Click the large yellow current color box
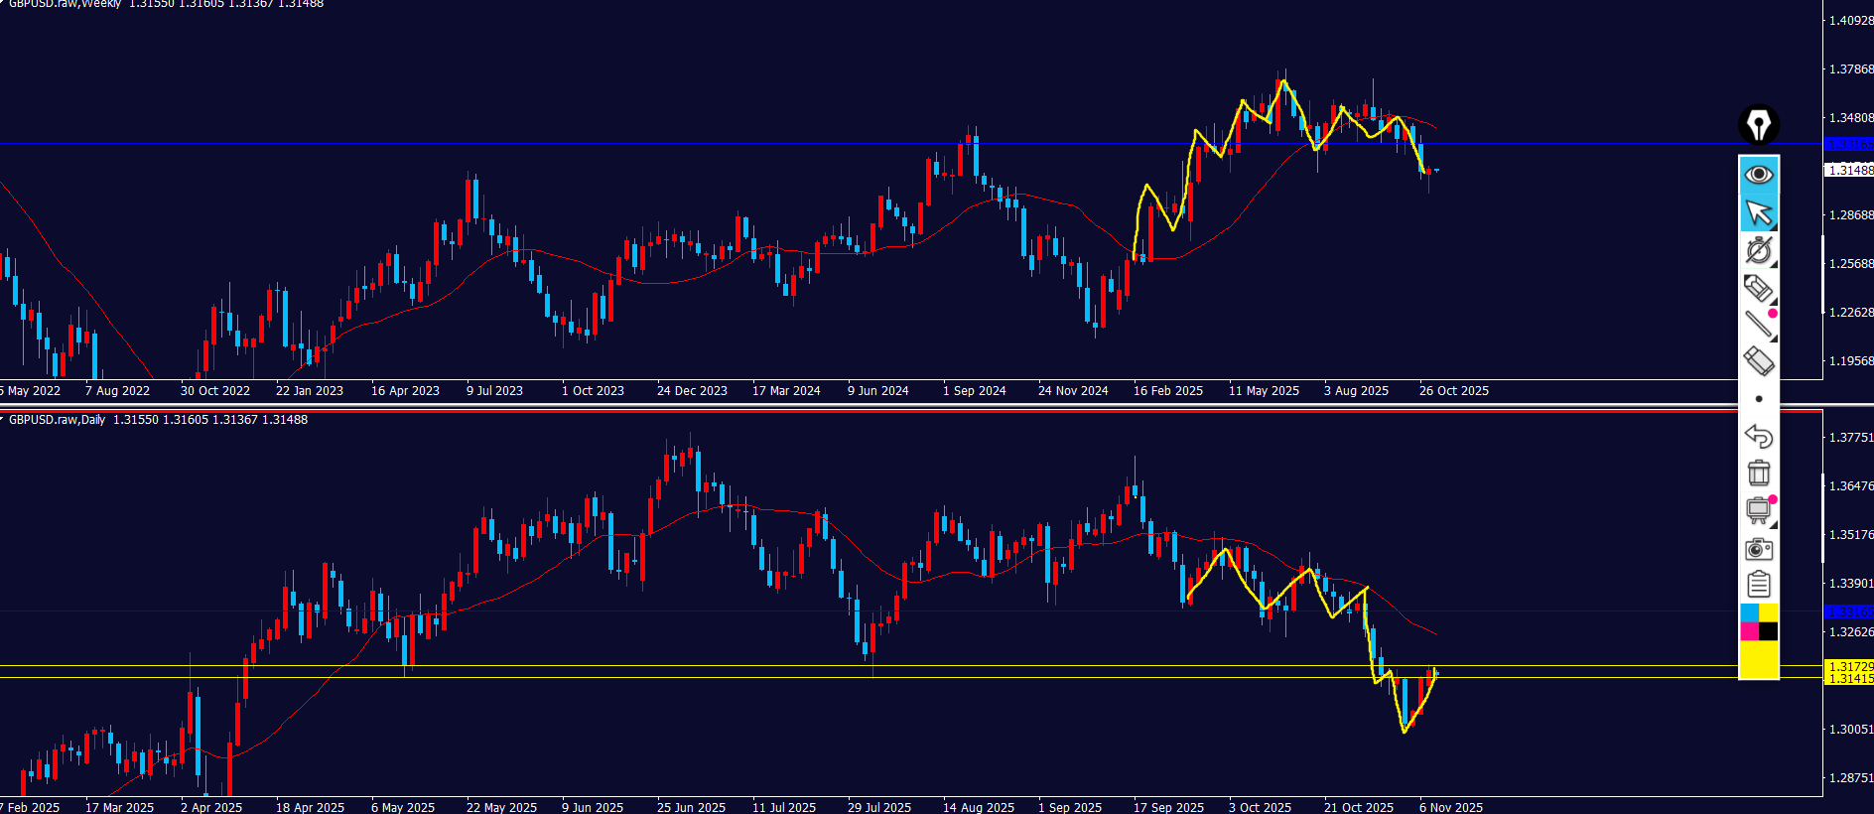This screenshot has width=1874, height=814. tap(1758, 659)
